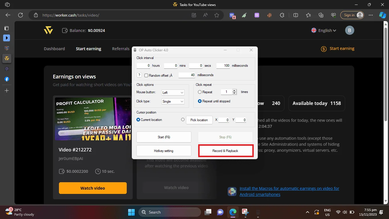This screenshot has height=219, width=389.
Task: Click interval milliseconds field showing 100
Action: pos(223,66)
